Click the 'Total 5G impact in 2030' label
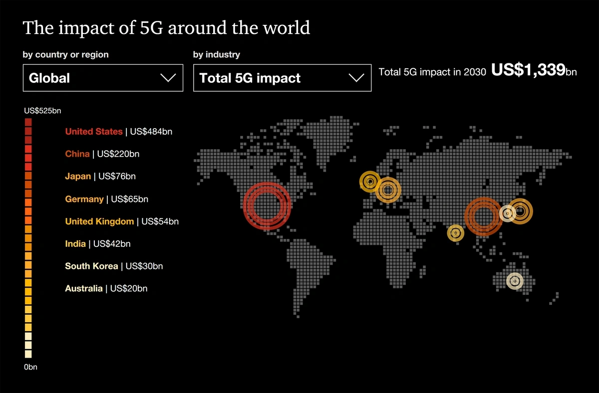The height and width of the screenshot is (393, 599). [x=432, y=72]
